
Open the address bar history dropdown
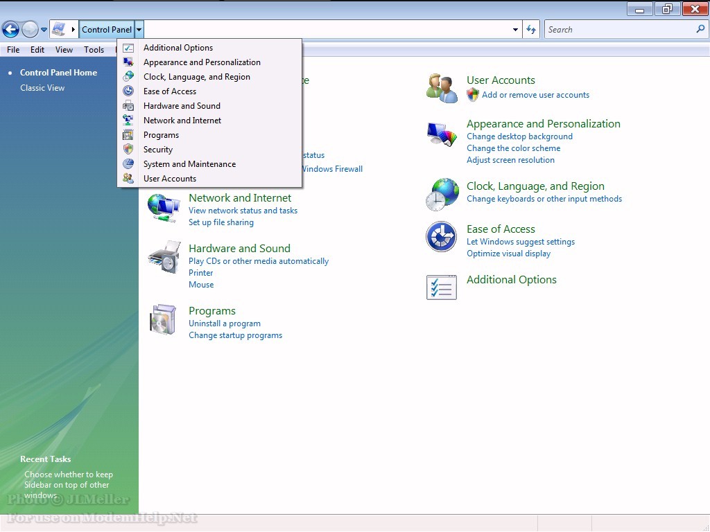click(515, 30)
